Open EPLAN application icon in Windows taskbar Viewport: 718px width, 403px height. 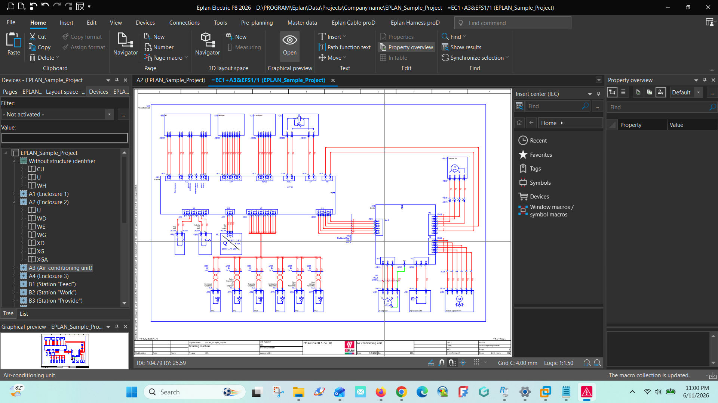(x=586, y=392)
